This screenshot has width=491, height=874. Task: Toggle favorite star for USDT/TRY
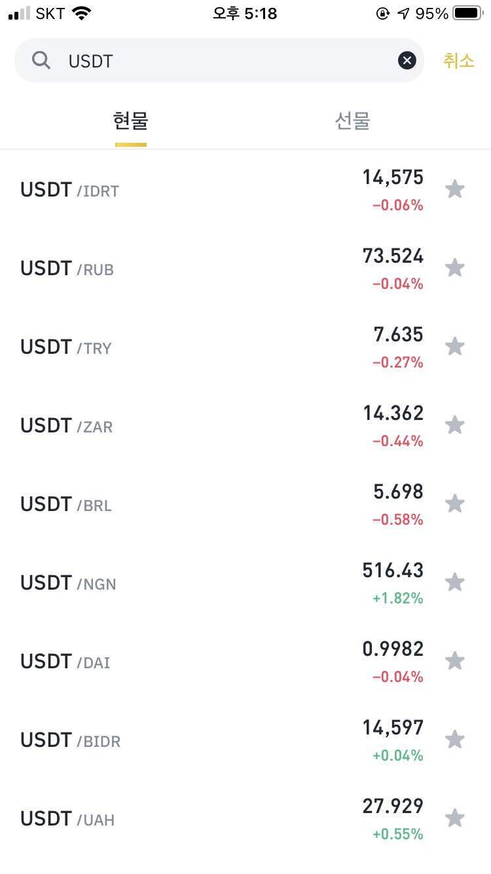click(454, 347)
